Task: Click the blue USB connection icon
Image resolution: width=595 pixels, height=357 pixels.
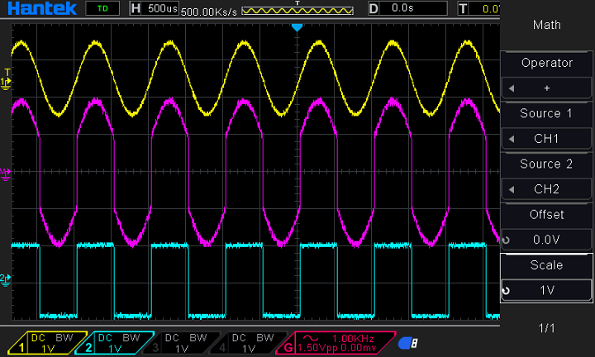Action: (407, 343)
